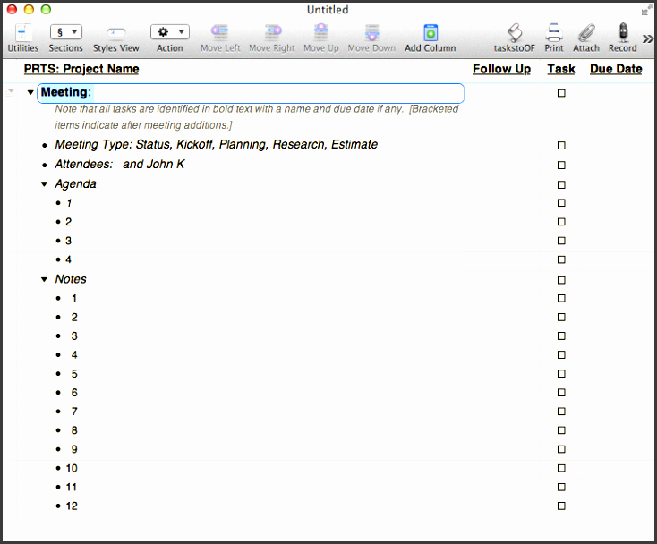Collapse the Meeting row disclosure triangle
This screenshot has height=544, width=657.
coord(30,92)
